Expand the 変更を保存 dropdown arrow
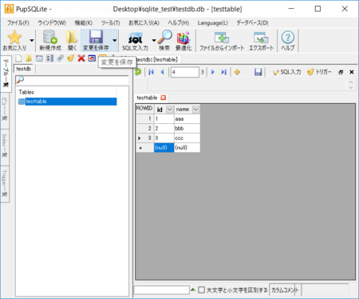The height and width of the screenshot is (299, 359). [115, 41]
